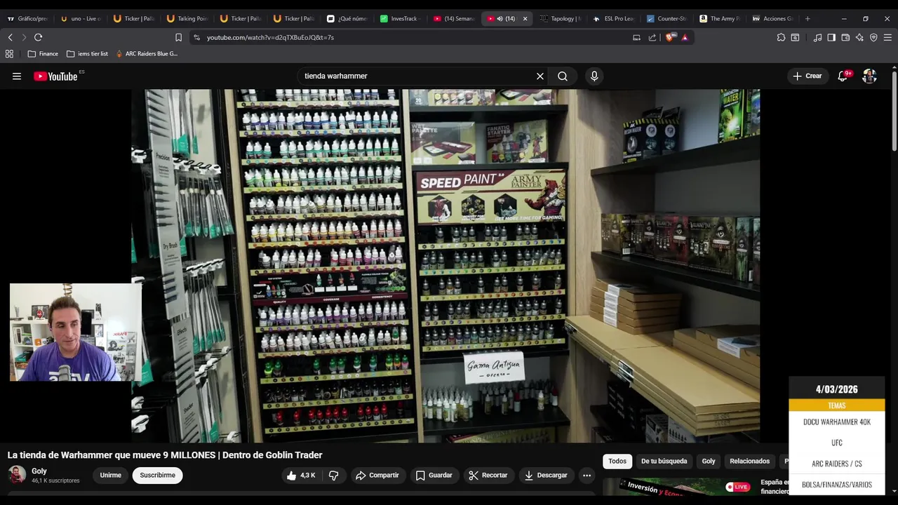Open the ARC Raiders Blue G... bookmark
898x505 pixels.
[147, 54]
